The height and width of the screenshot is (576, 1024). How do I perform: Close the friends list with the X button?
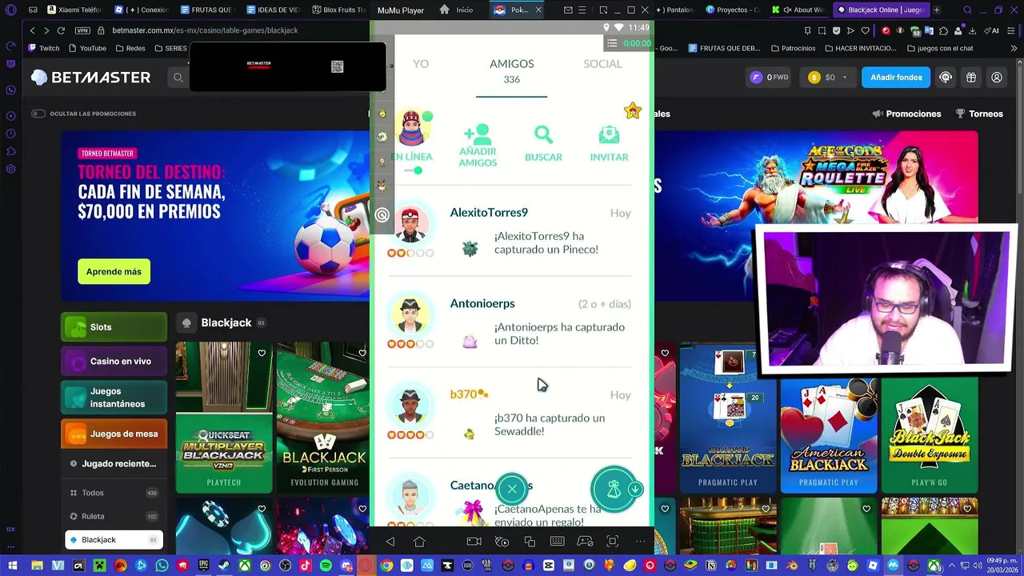(x=512, y=489)
